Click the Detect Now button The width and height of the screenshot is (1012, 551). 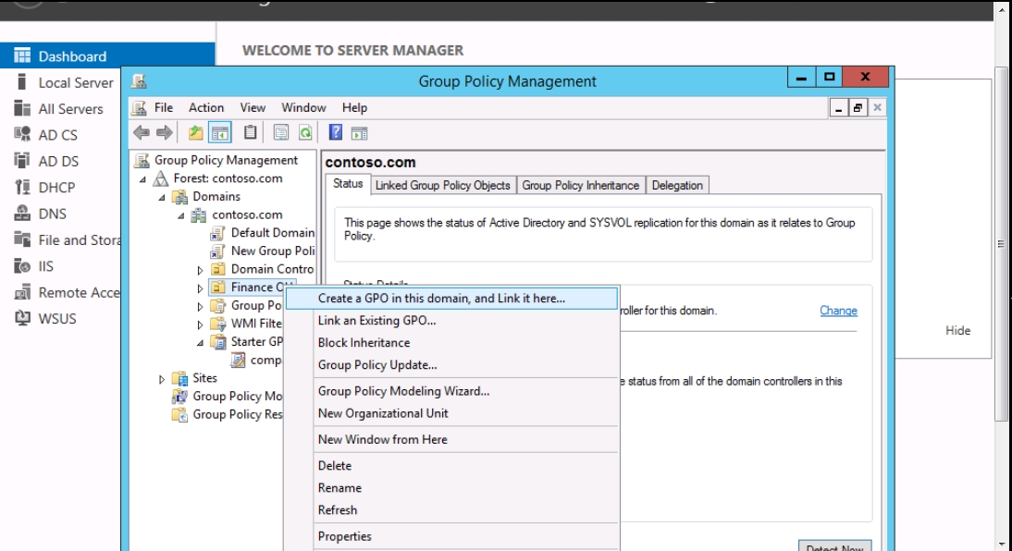835,546
